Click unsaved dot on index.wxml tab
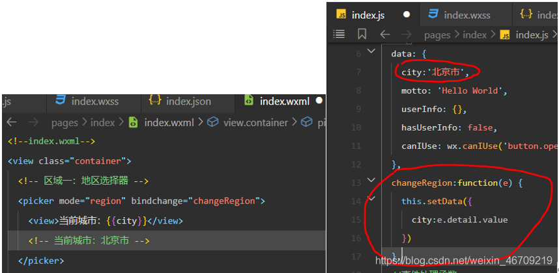 (319, 101)
